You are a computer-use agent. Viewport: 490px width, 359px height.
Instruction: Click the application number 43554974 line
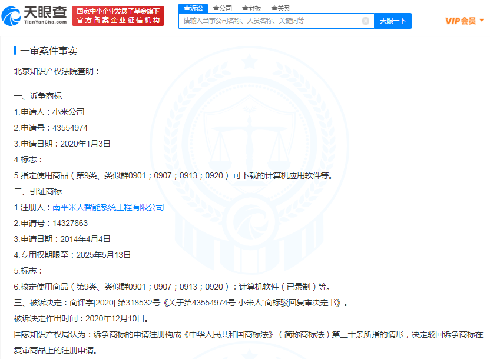click(x=51, y=128)
